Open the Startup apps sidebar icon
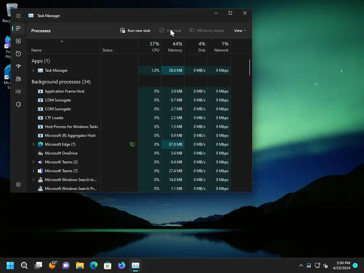The image size is (364, 273). 18,66
